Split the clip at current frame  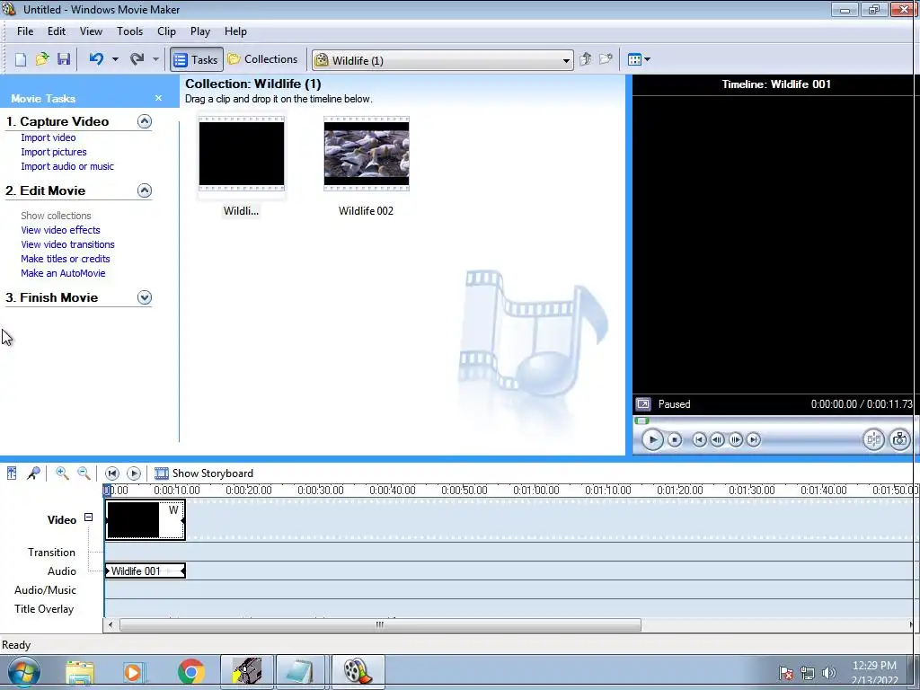pyautogui.click(x=873, y=439)
